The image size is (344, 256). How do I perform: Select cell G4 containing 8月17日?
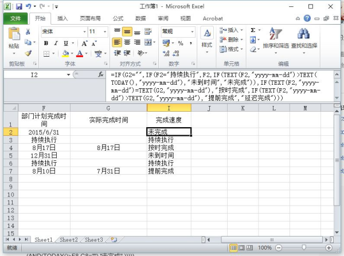108,147
